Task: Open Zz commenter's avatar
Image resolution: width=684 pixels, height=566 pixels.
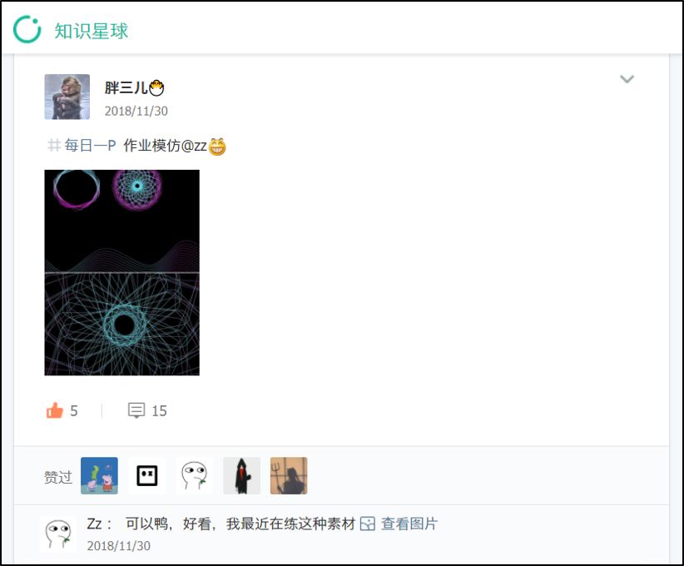Action: coord(58,534)
